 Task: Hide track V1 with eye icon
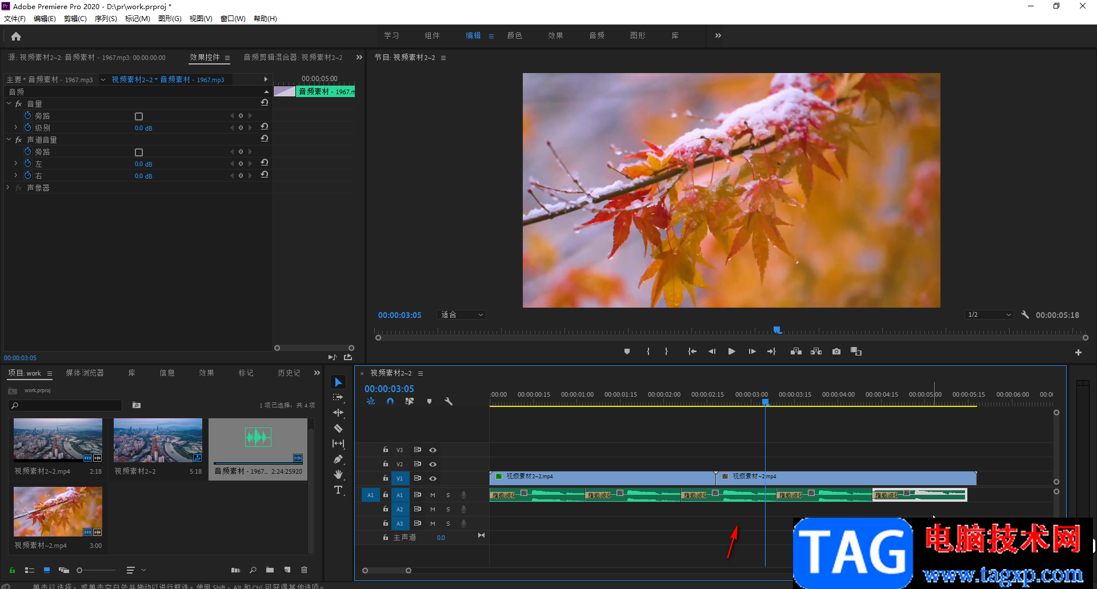(x=433, y=478)
